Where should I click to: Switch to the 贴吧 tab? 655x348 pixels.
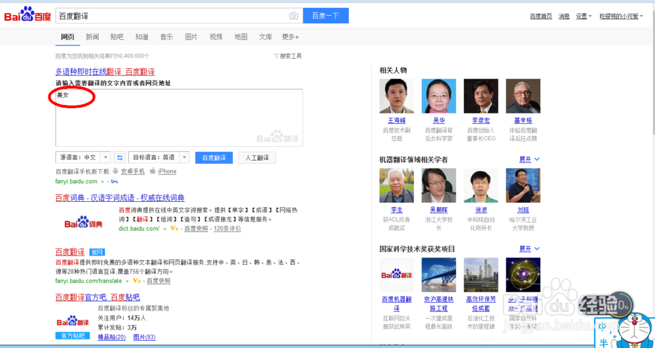click(117, 37)
